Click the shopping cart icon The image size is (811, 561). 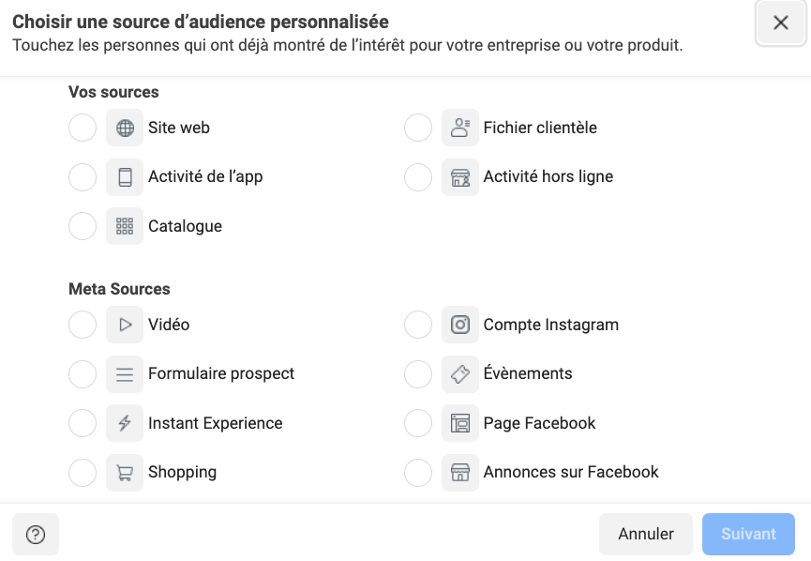[125, 472]
